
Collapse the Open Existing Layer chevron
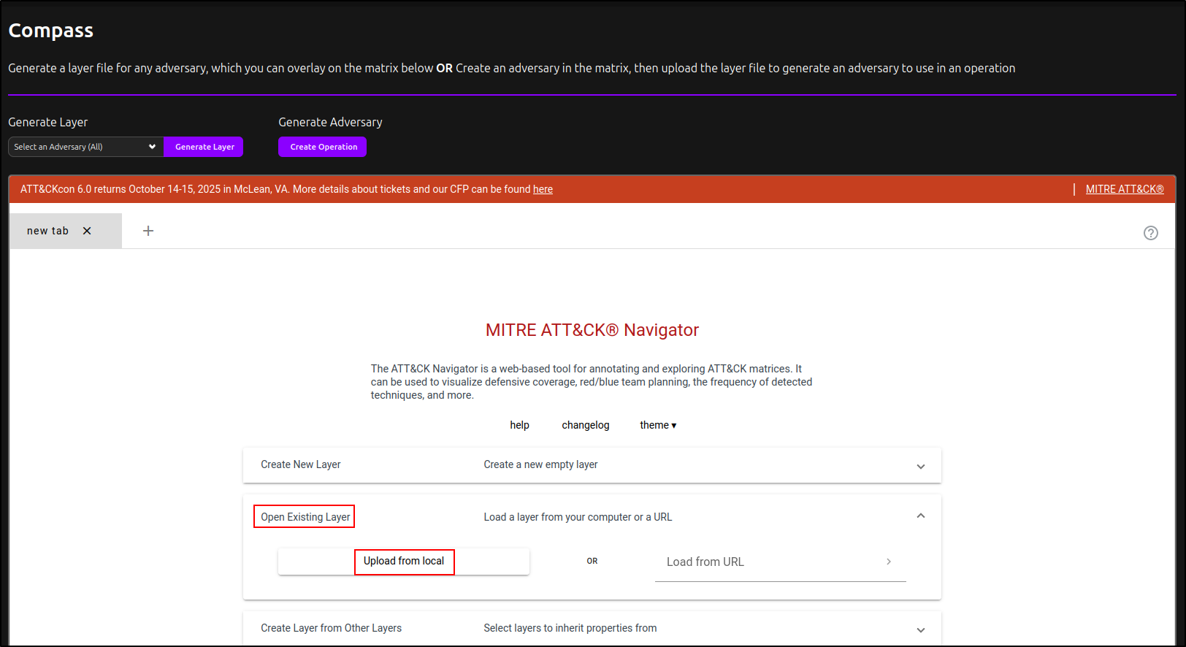920,516
